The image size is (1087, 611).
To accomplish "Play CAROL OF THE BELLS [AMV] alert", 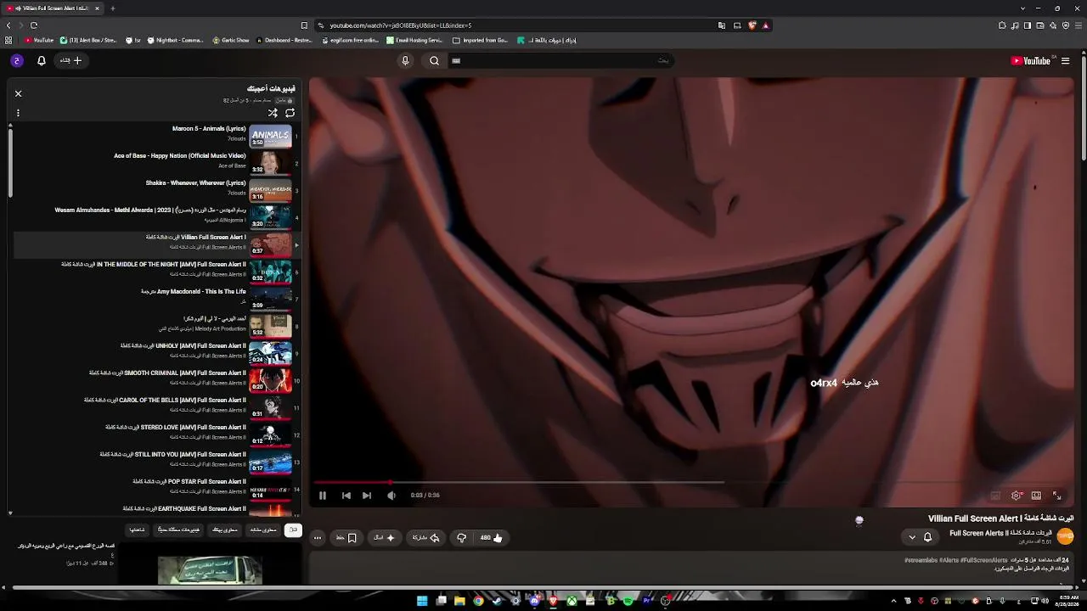I will 165,401.
